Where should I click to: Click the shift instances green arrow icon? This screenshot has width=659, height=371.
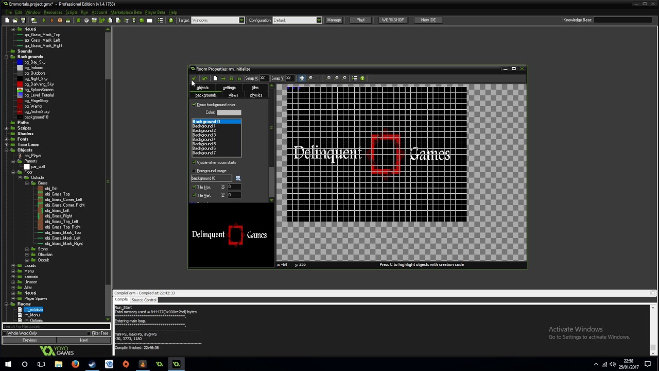[x=223, y=78]
